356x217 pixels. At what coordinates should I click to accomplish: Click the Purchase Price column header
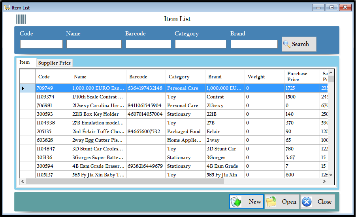coord(301,76)
